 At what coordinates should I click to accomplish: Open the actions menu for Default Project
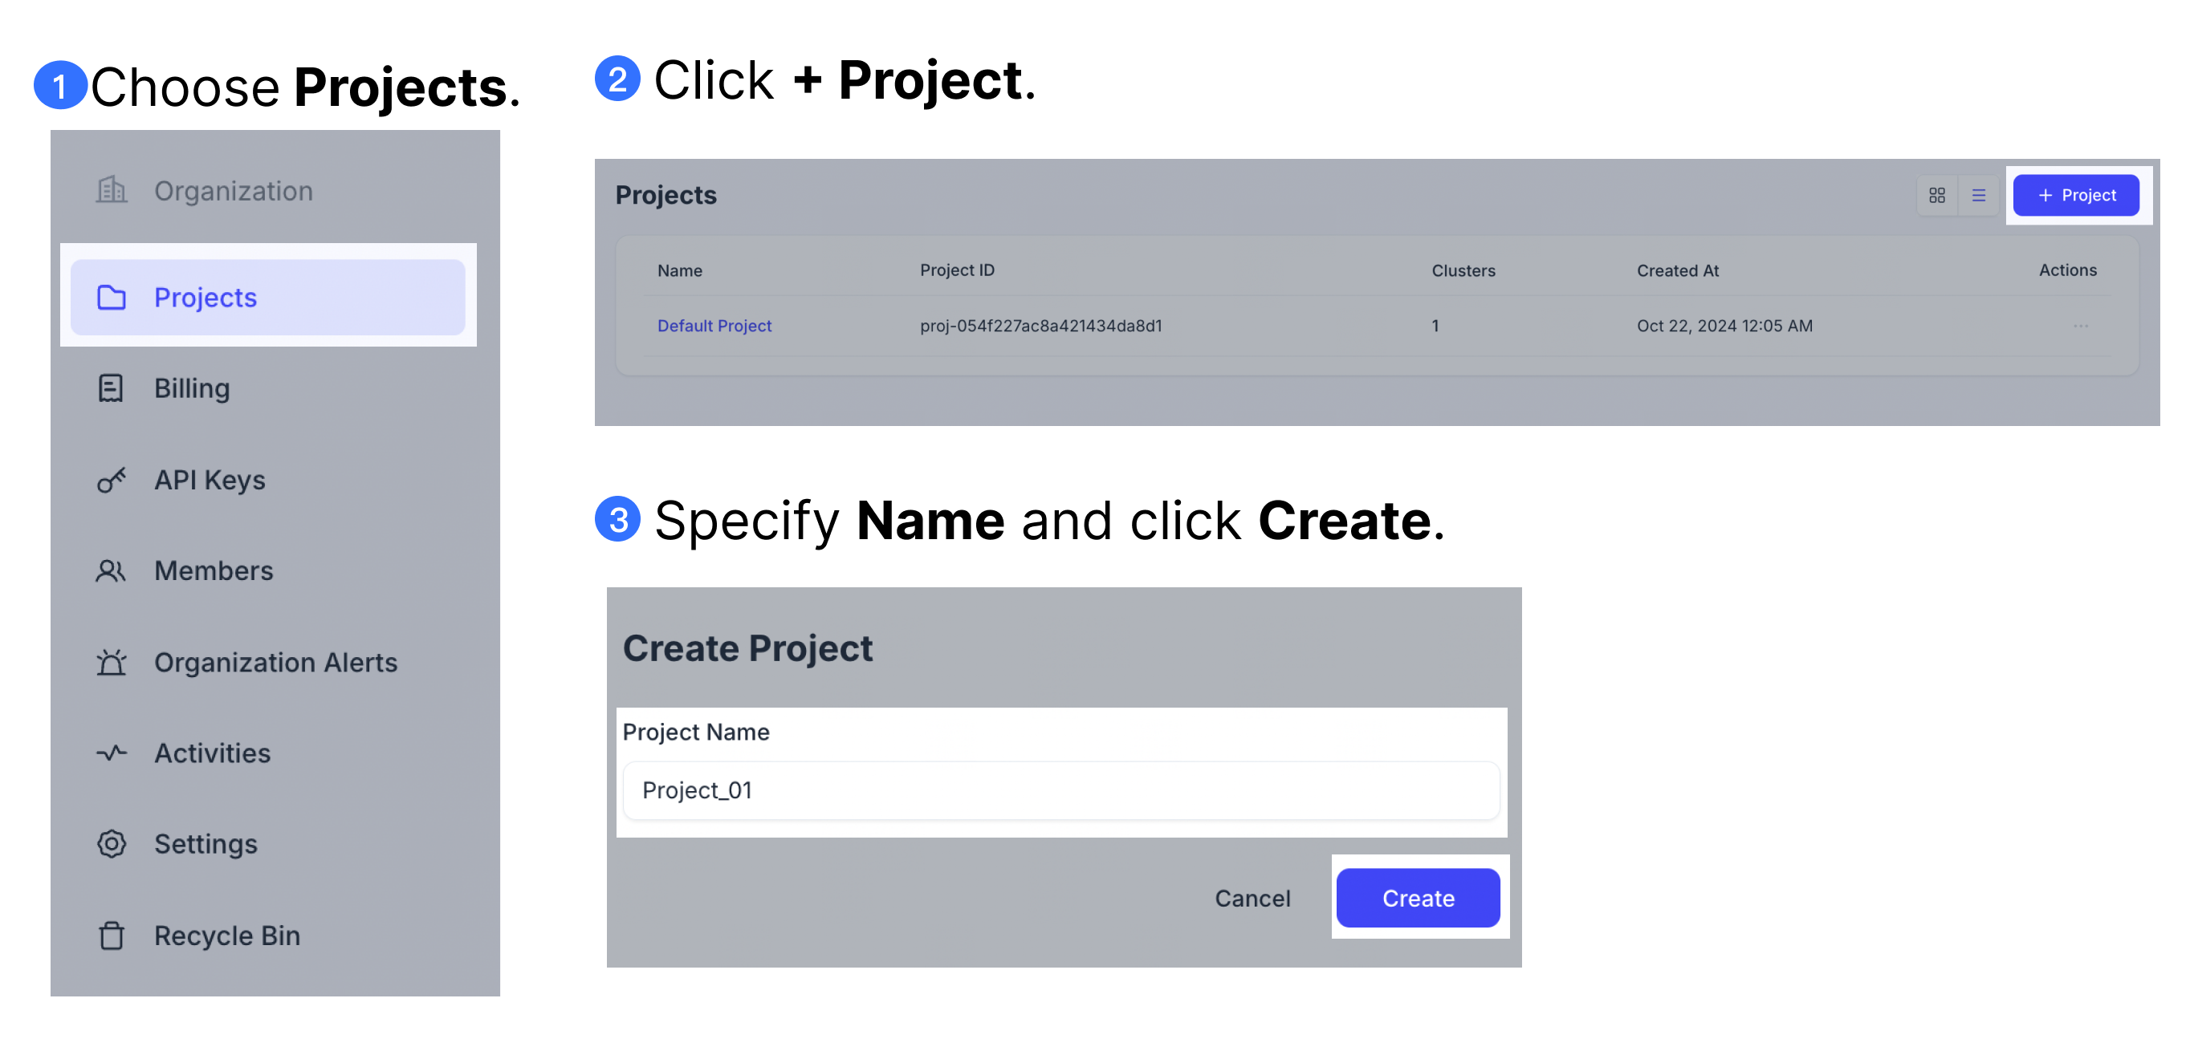tap(2081, 325)
